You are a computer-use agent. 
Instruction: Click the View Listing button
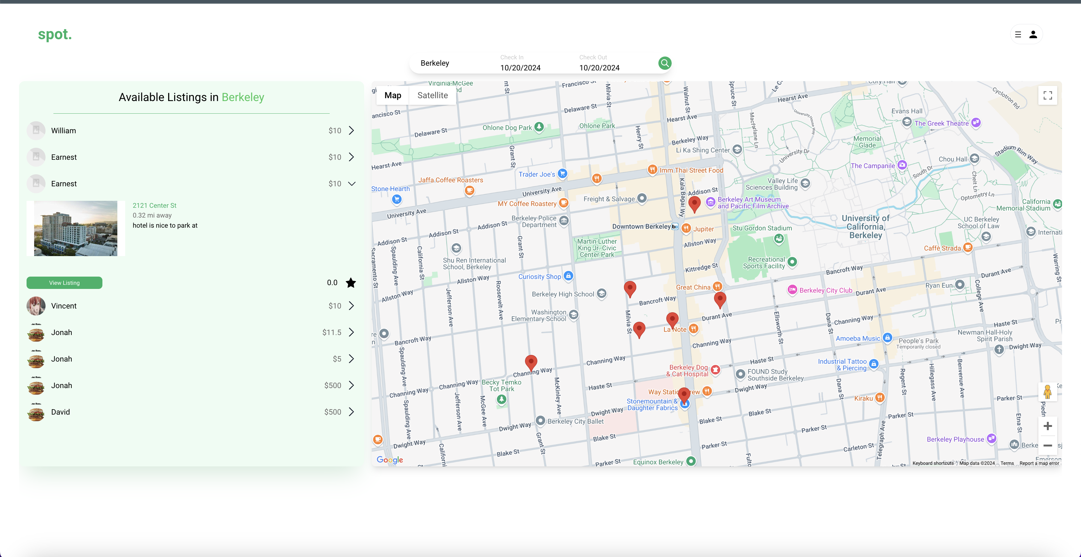(x=64, y=283)
